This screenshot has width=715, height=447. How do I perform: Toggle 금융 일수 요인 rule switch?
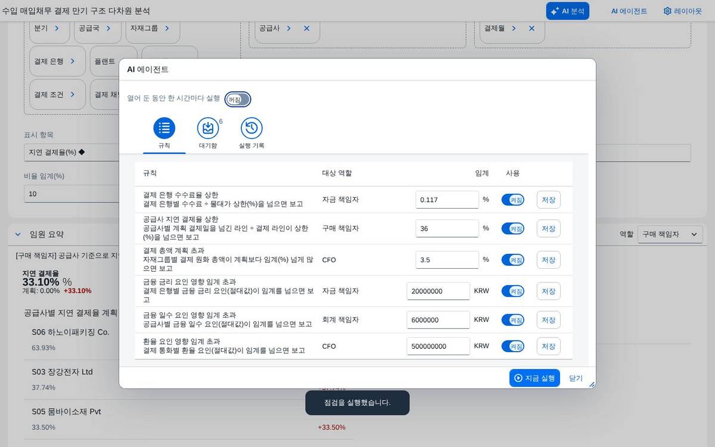(x=513, y=319)
